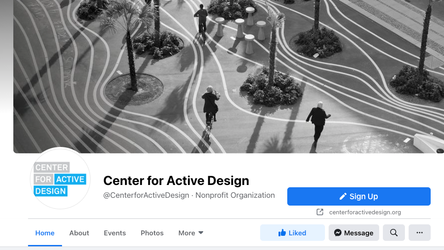Viewport: 444px width, 250px height.
Task: Visit the centerforactivedesign.org link
Action: coord(365,212)
